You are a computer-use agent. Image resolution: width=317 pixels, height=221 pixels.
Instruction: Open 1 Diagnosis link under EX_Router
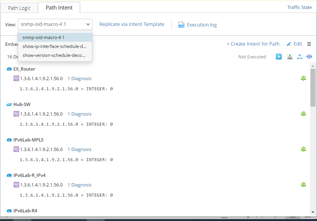(x=80, y=78)
